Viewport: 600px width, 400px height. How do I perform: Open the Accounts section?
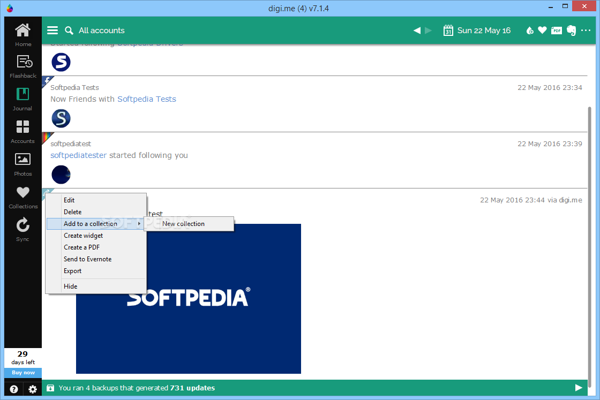pyautogui.click(x=22, y=132)
